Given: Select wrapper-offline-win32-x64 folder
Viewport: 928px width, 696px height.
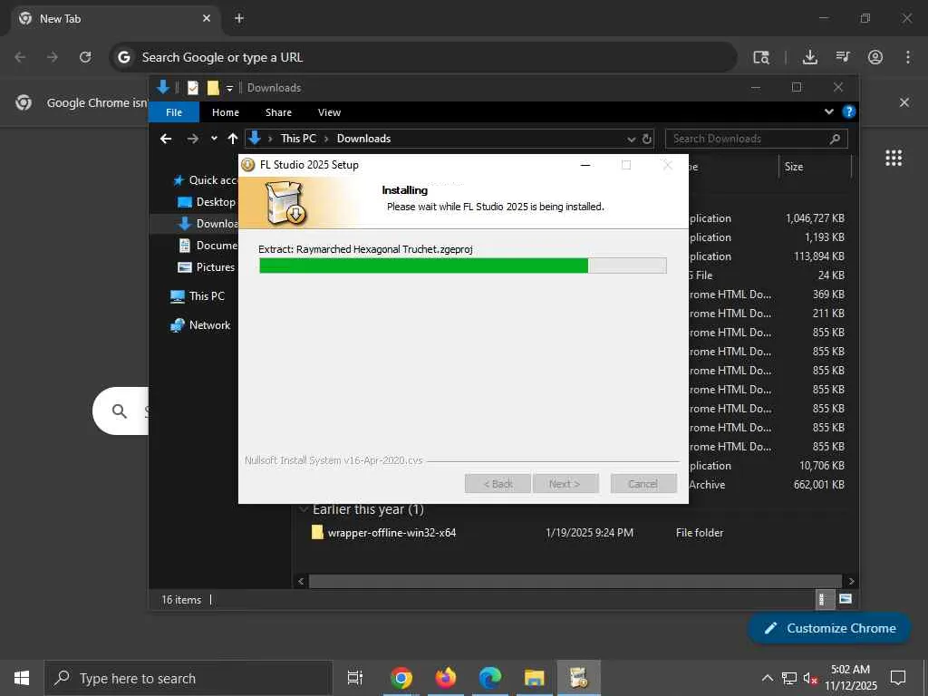Looking at the screenshot, I should pos(391,533).
